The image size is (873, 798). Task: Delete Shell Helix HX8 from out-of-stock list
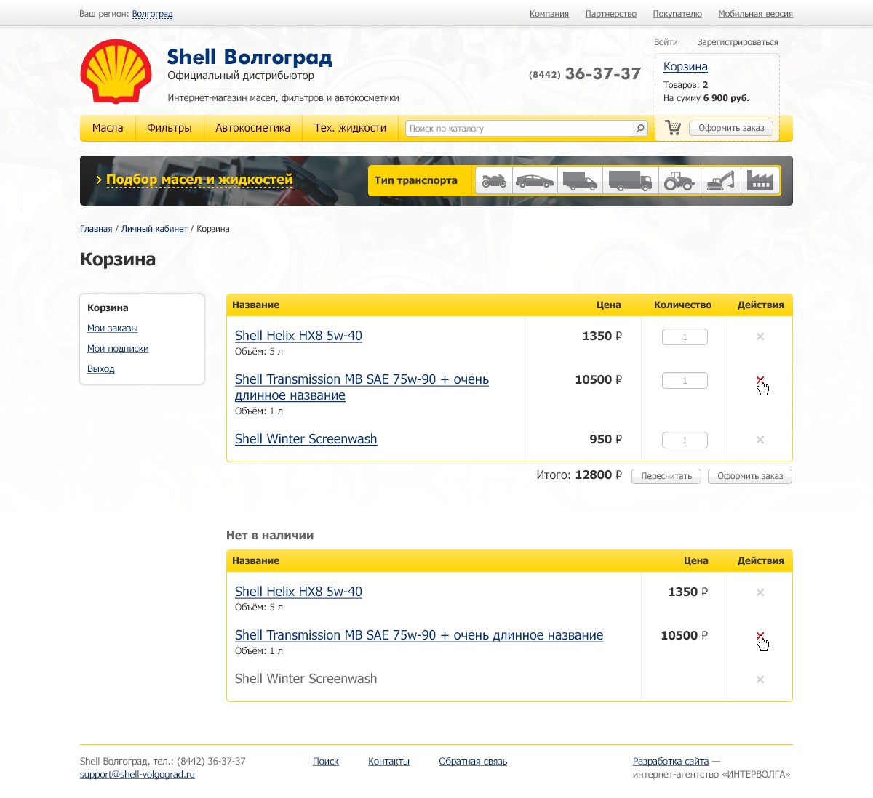click(x=760, y=592)
